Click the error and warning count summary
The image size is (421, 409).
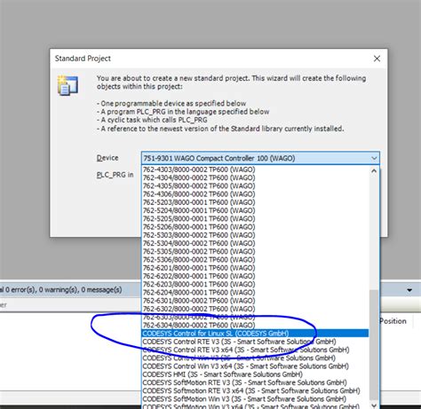(61, 289)
